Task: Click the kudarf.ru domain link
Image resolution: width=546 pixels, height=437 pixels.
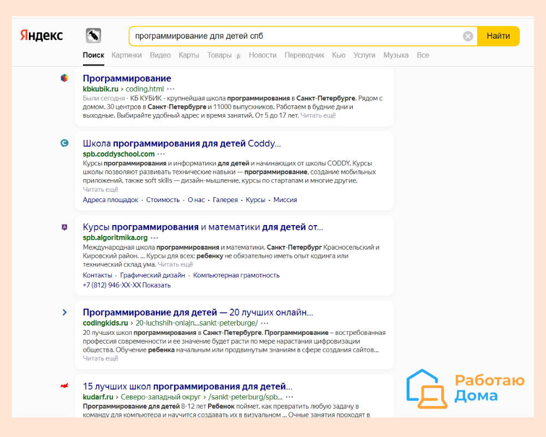Action: (x=98, y=397)
